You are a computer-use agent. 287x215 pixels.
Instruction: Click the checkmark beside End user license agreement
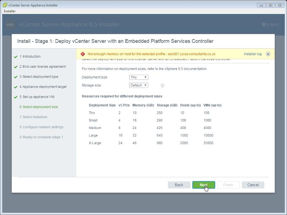click(x=15, y=67)
